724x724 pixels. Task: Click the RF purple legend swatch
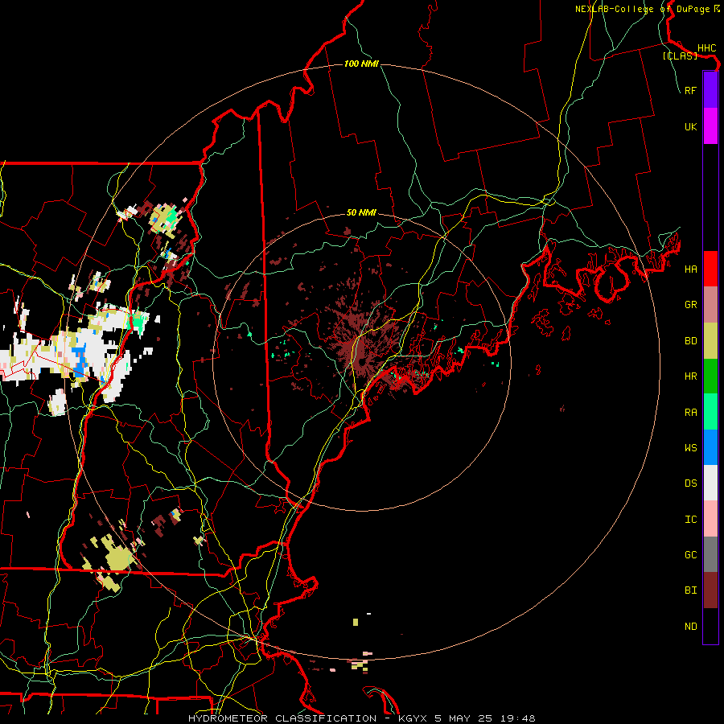[710, 90]
